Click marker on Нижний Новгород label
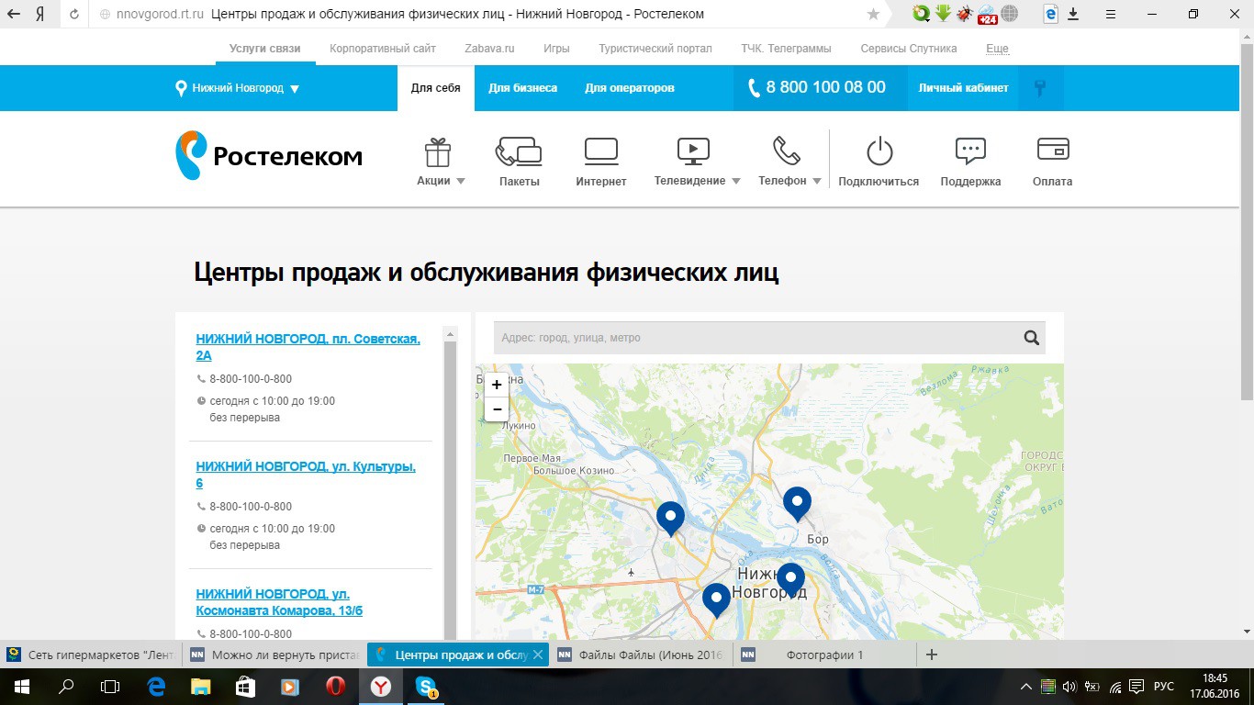This screenshot has width=1254, height=705. (790, 579)
